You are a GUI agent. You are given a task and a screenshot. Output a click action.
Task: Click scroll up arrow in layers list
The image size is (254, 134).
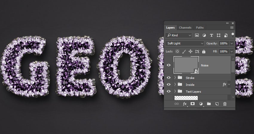233,59
